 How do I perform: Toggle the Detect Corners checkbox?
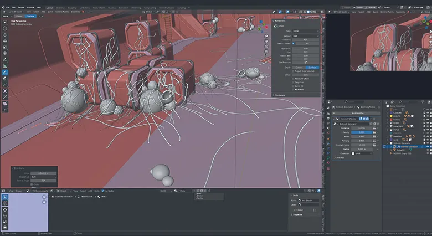click(x=294, y=44)
